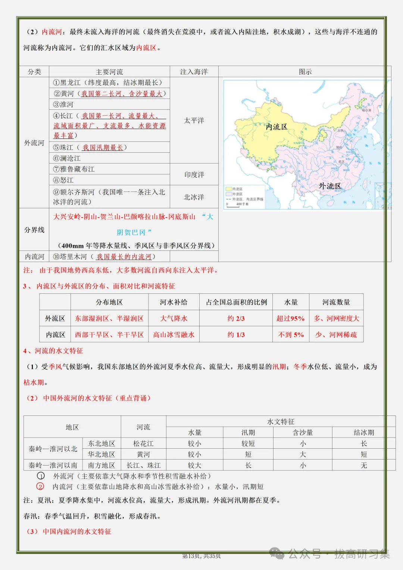Click the '华北地区' cell
The width and height of the screenshot is (403, 570).
pos(101,454)
